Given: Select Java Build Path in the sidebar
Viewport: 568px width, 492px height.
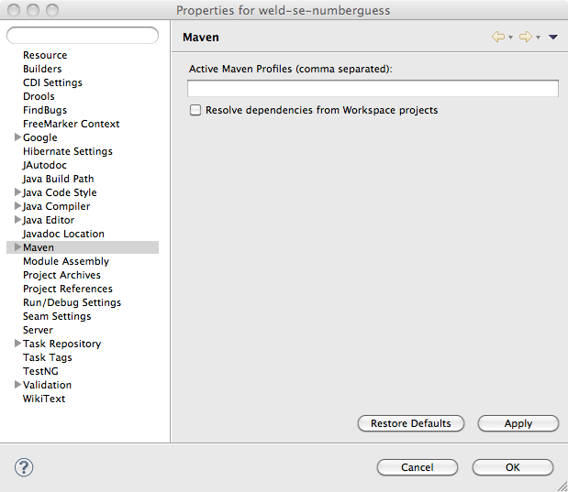Looking at the screenshot, I should (58, 179).
